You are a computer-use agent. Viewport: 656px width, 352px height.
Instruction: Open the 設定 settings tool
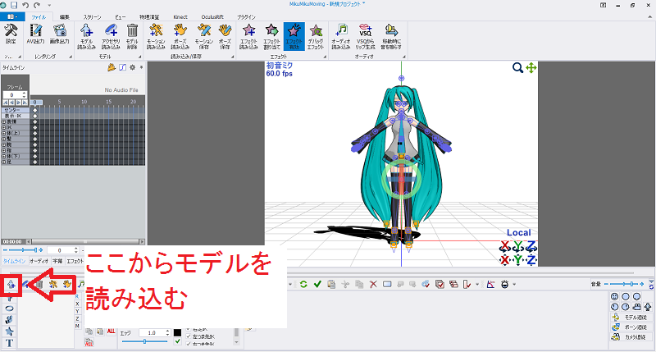11,34
